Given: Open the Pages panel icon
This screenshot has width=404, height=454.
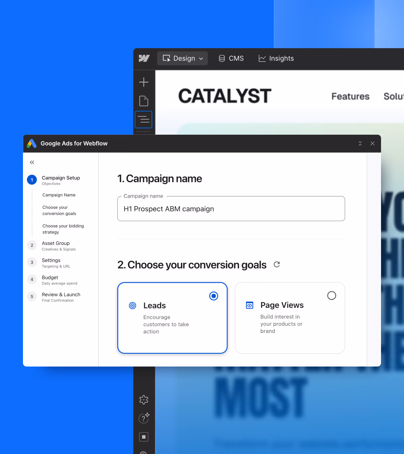Looking at the screenshot, I should tap(144, 101).
